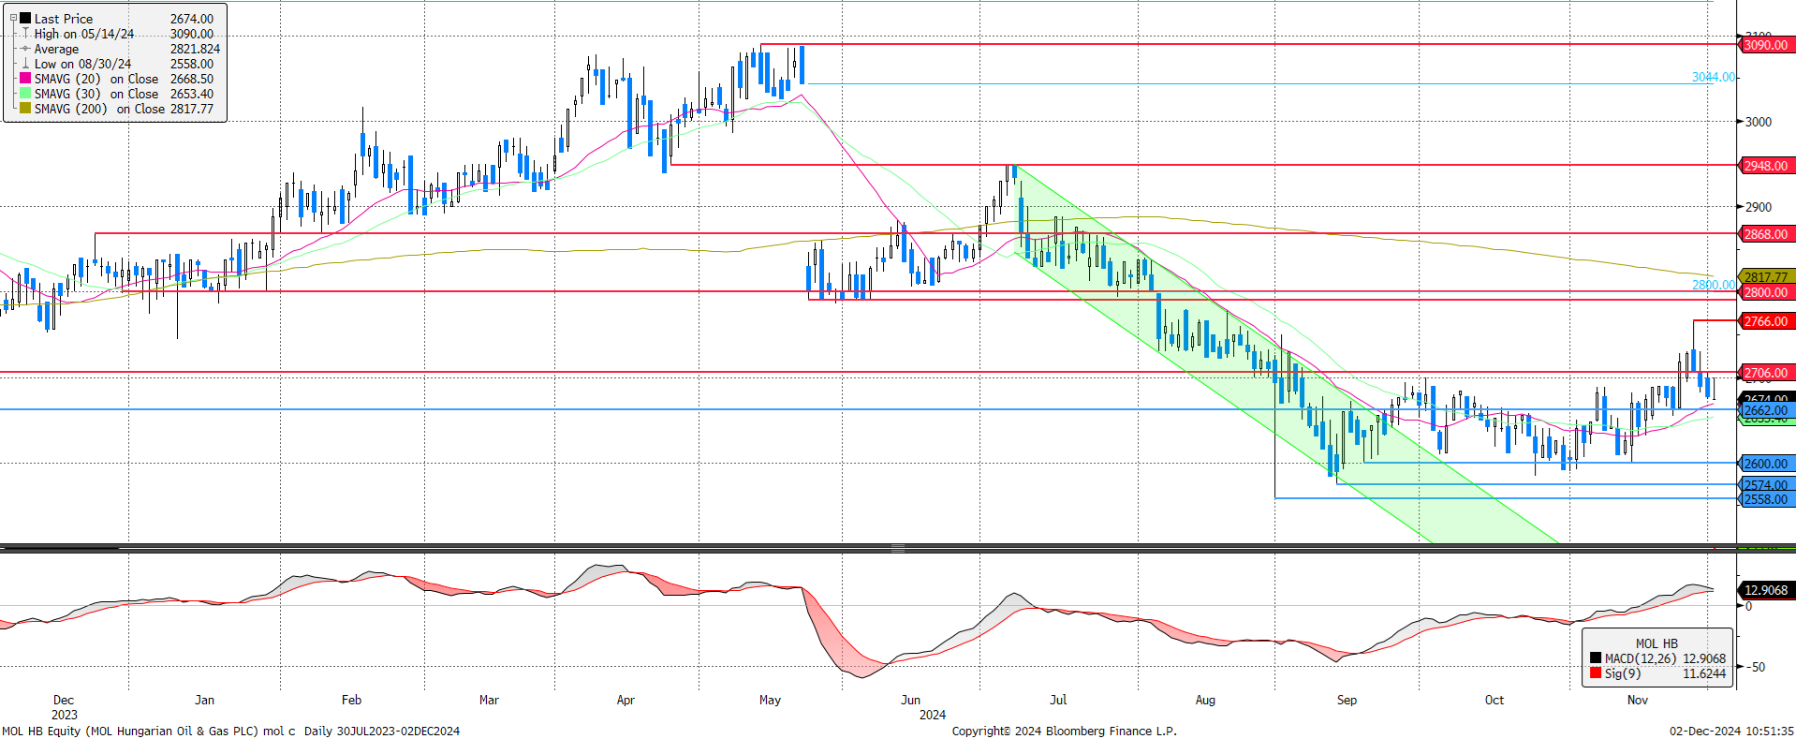The height and width of the screenshot is (739, 1796).
Task: Click the green SMAVG (30) swatch
Action: click(x=25, y=94)
